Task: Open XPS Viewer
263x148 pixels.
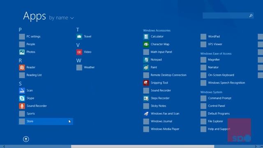Action: 211,44
